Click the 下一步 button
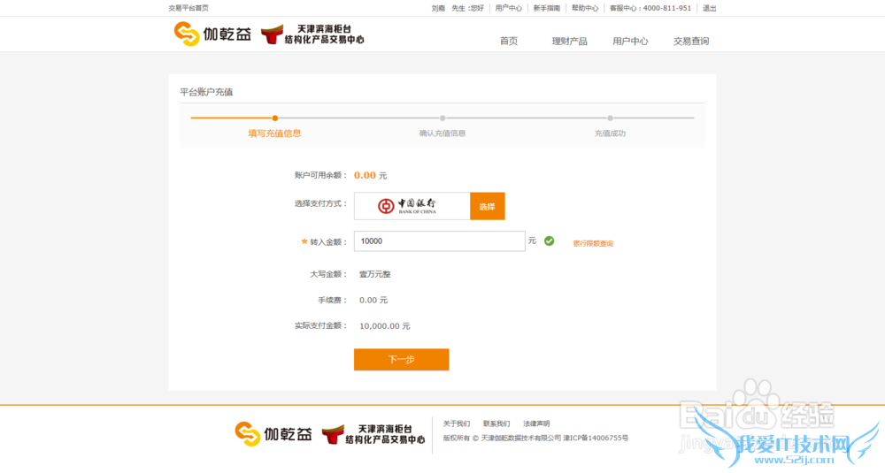 pos(401,360)
